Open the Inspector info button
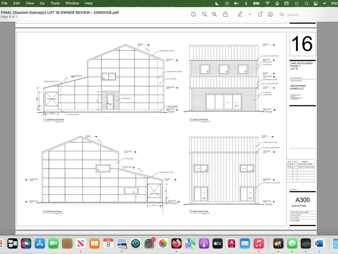Viewport: 338px width, 254px height. point(193,14)
